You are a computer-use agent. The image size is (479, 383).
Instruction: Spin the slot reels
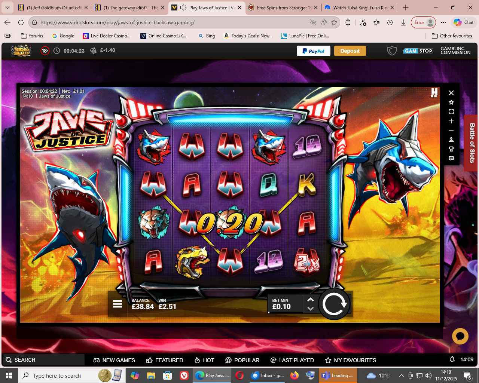(334, 304)
